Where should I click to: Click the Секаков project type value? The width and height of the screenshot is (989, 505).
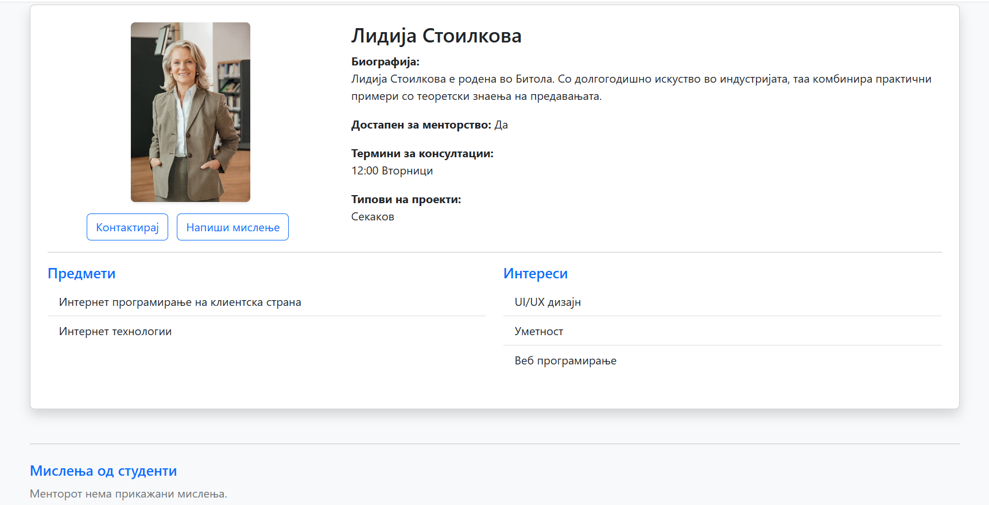tap(373, 216)
